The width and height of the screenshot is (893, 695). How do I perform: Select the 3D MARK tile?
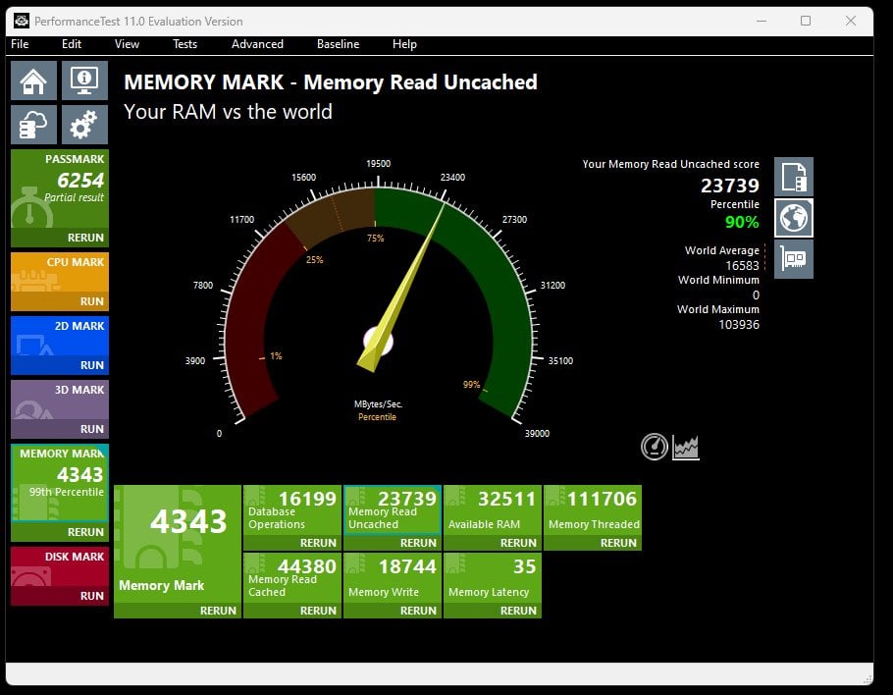60,400
